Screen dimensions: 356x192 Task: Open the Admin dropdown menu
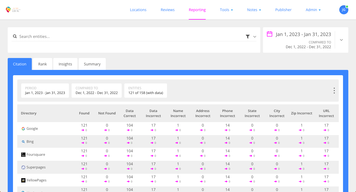(x=313, y=10)
